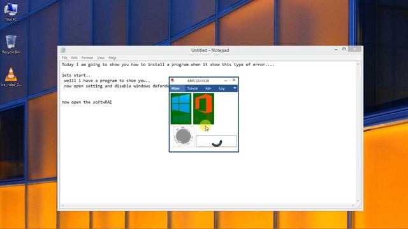Switch to the Tokens tab
The image size is (408, 229).
[x=193, y=88]
